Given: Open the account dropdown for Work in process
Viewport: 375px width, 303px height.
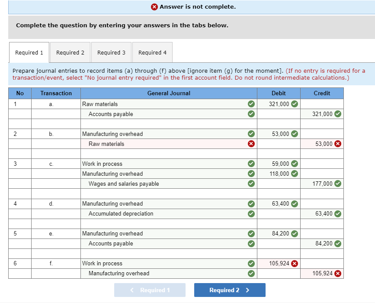Looking at the screenshot, I should pos(164,164).
